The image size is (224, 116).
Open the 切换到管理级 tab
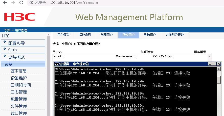175,35
